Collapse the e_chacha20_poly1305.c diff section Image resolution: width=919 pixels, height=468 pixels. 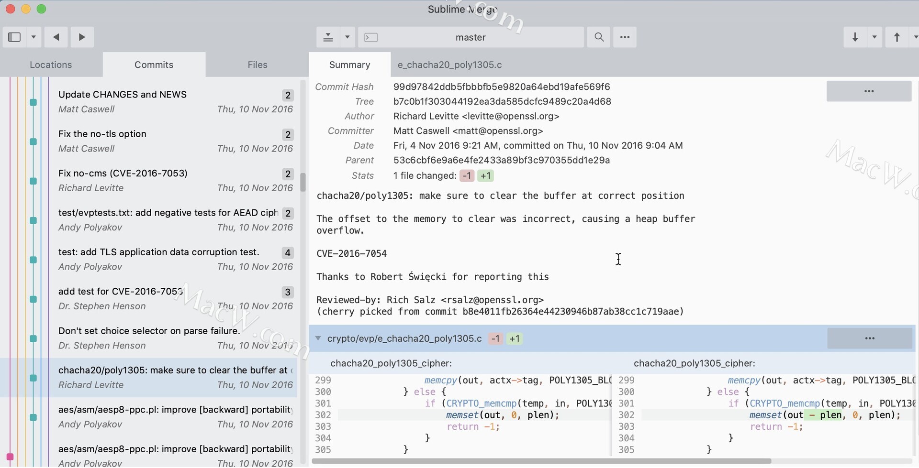coord(318,338)
